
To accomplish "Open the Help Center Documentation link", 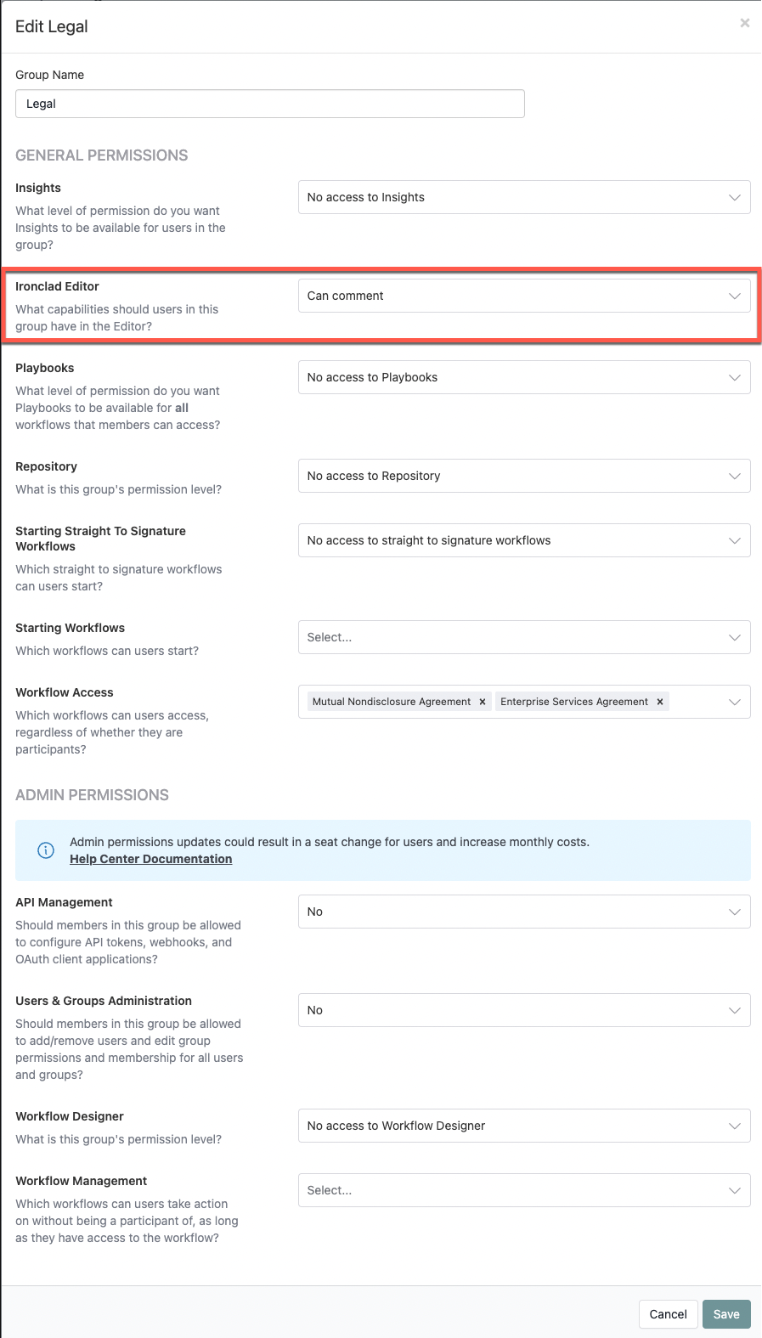I will coord(150,859).
